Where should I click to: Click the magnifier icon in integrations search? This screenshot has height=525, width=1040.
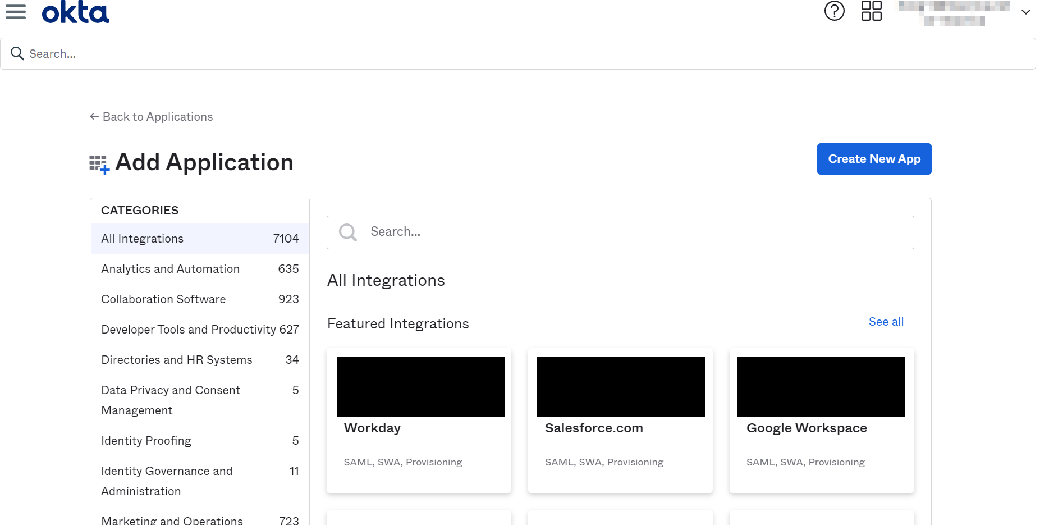click(x=348, y=232)
